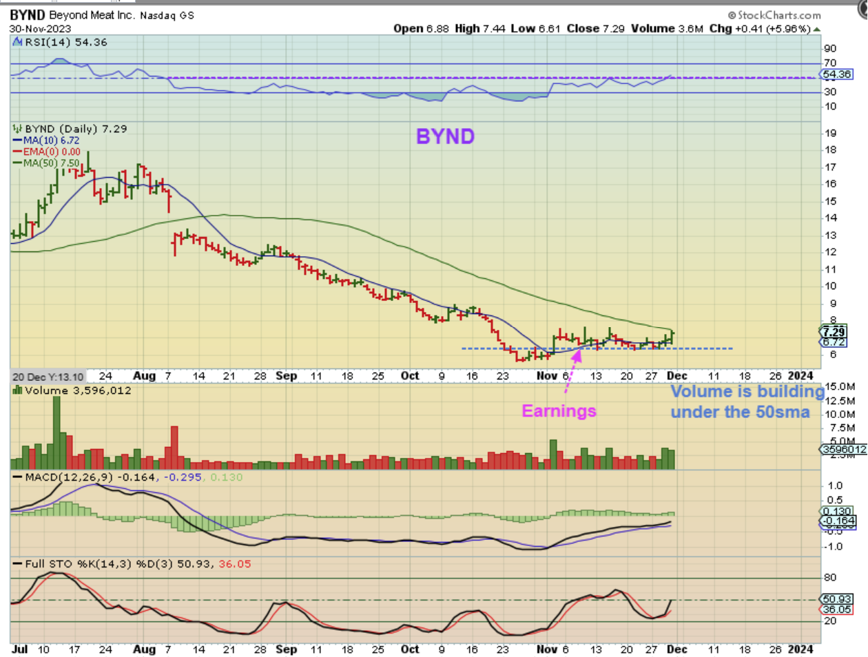Click the 'Close 7.29' quote value

click(x=596, y=28)
